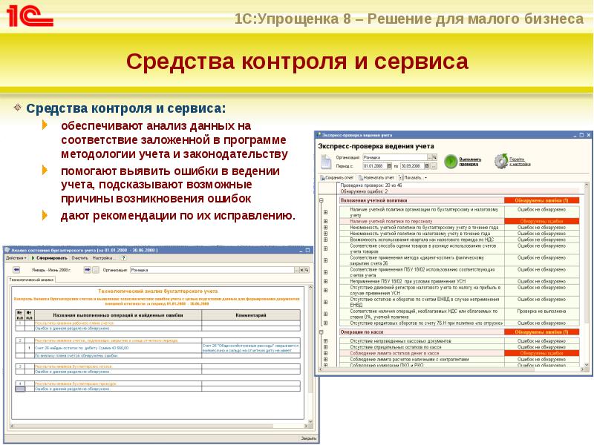Click the Напечатать отчет toolbar button

click(x=376, y=177)
